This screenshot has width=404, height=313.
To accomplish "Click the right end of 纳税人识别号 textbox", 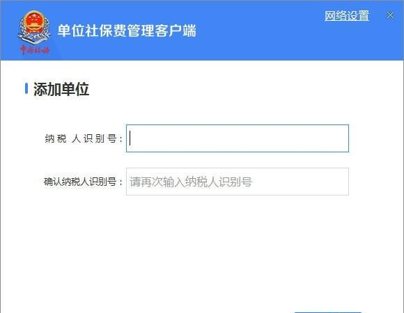I will 340,138.
